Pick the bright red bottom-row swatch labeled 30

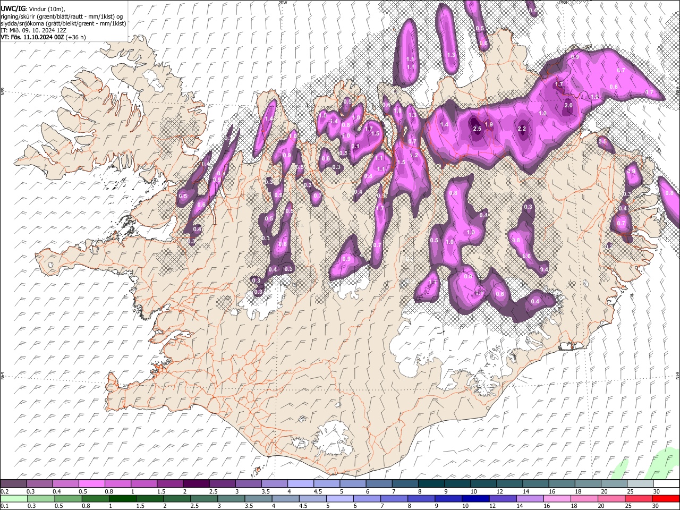coord(666,498)
